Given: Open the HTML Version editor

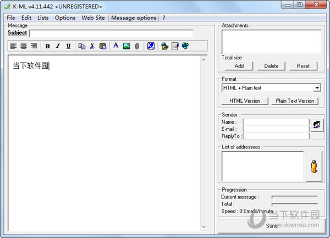Looking at the screenshot, I should click(x=245, y=101).
